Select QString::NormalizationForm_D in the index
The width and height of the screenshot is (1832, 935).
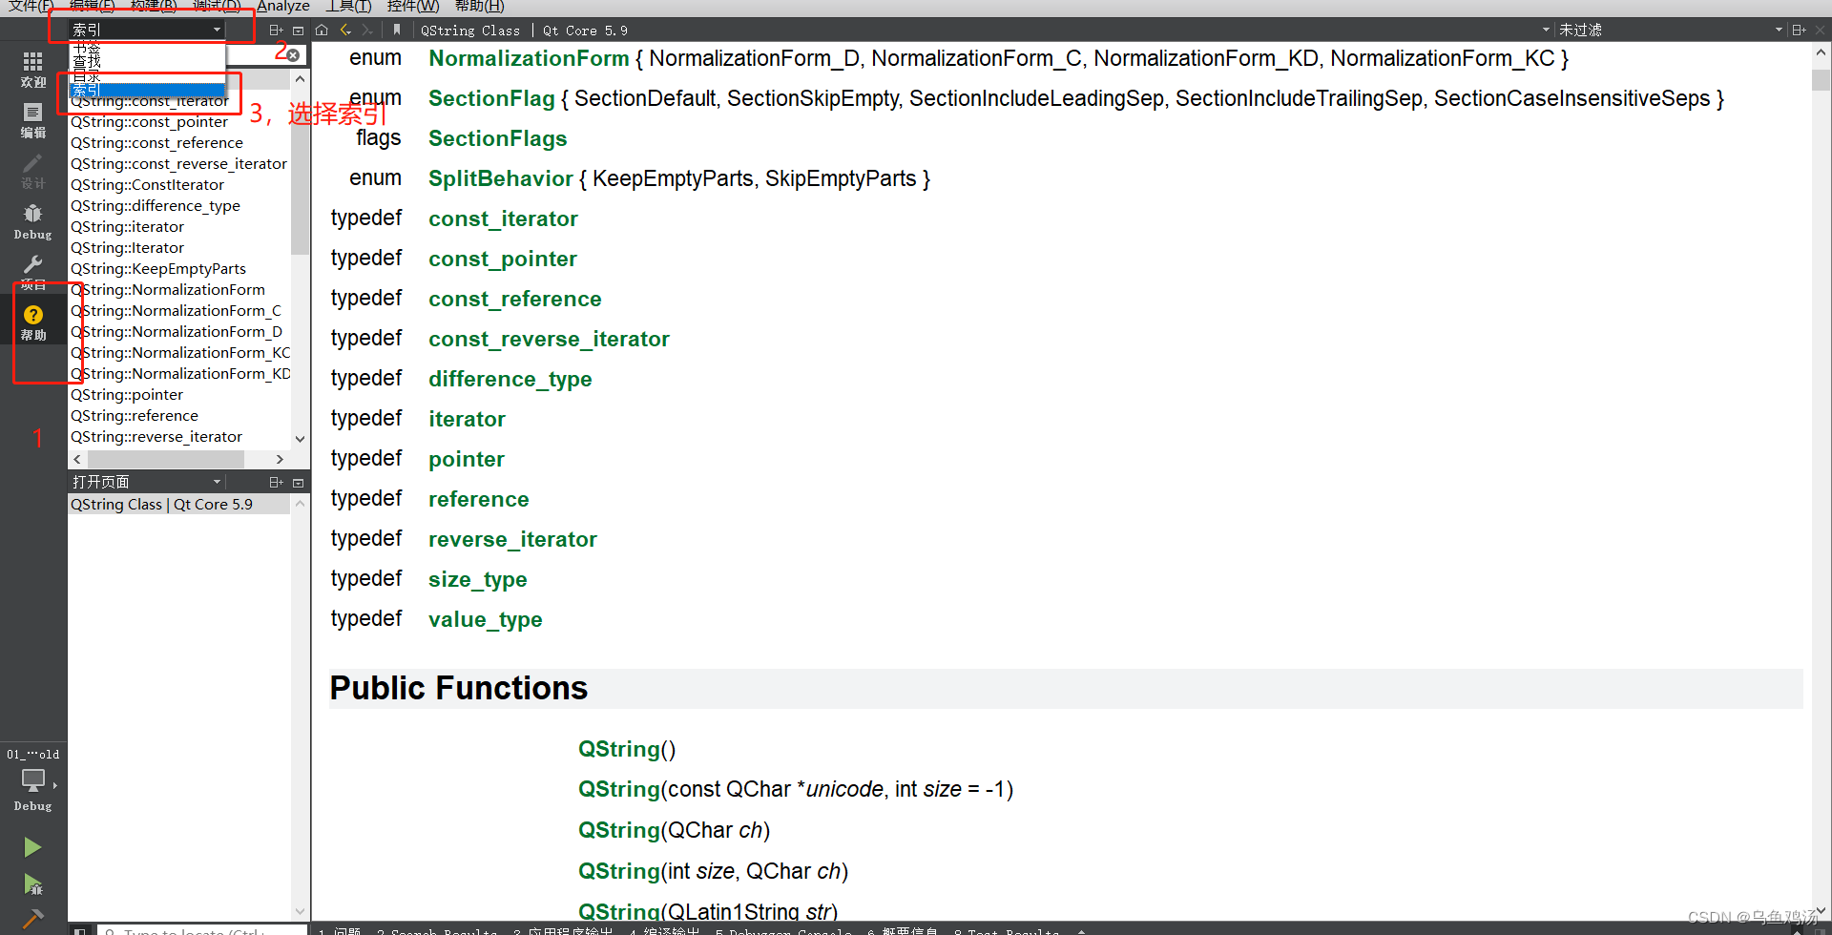tap(176, 332)
